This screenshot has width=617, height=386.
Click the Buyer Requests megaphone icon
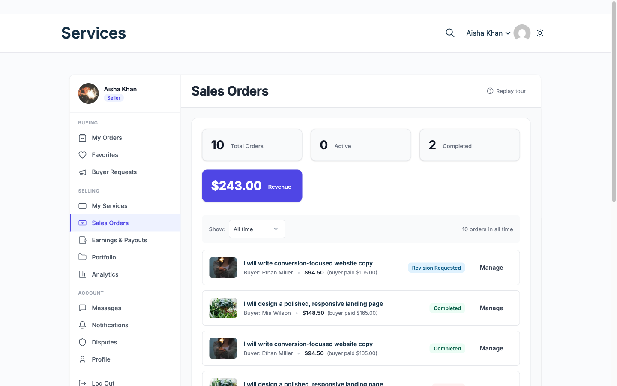(x=83, y=172)
